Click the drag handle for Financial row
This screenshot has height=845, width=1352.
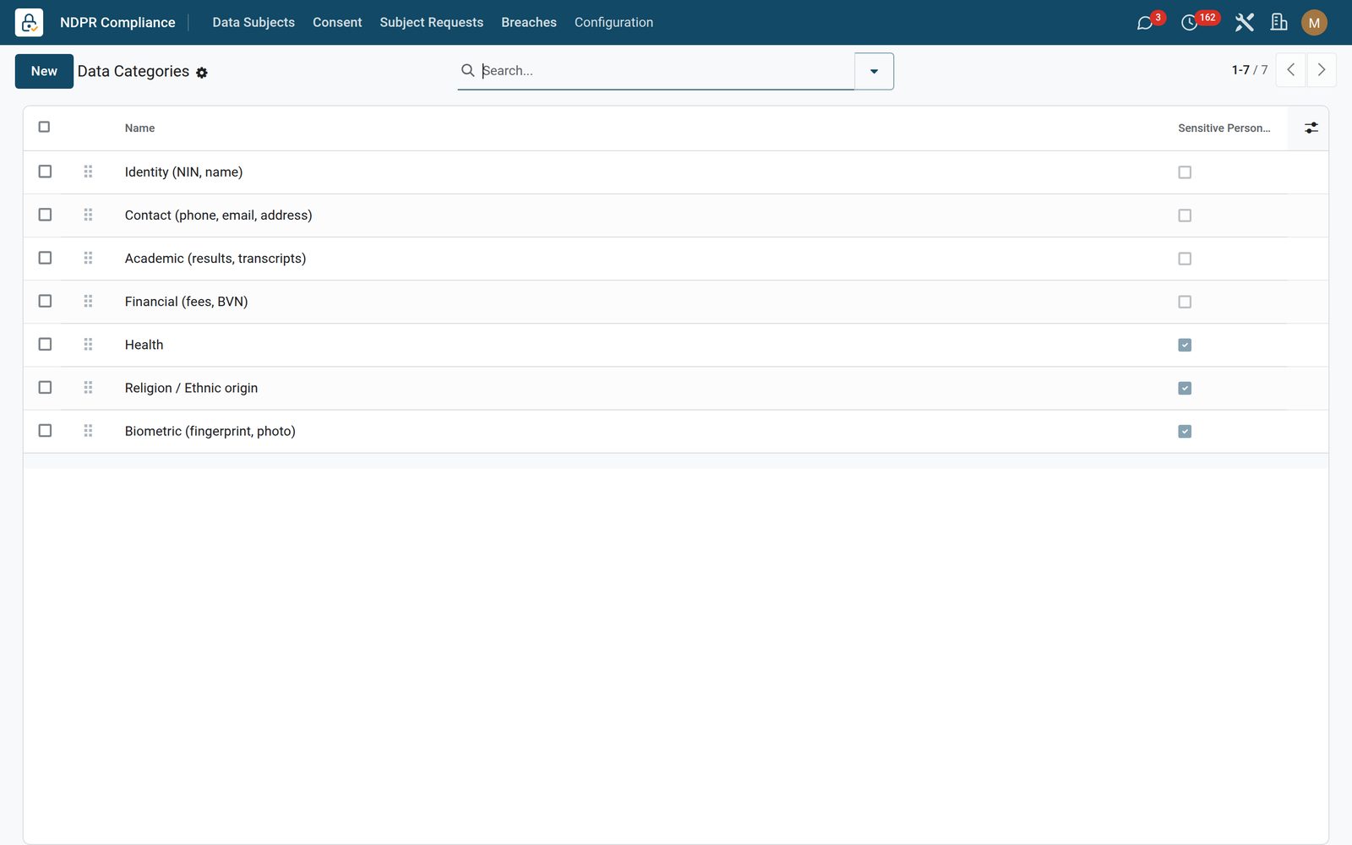click(88, 301)
